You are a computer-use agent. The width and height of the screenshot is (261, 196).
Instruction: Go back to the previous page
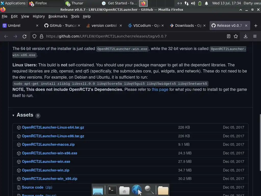[x=6, y=36]
